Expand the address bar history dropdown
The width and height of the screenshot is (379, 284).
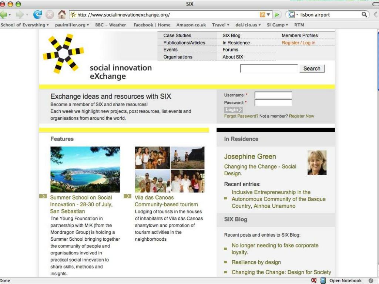click(268, 15)
